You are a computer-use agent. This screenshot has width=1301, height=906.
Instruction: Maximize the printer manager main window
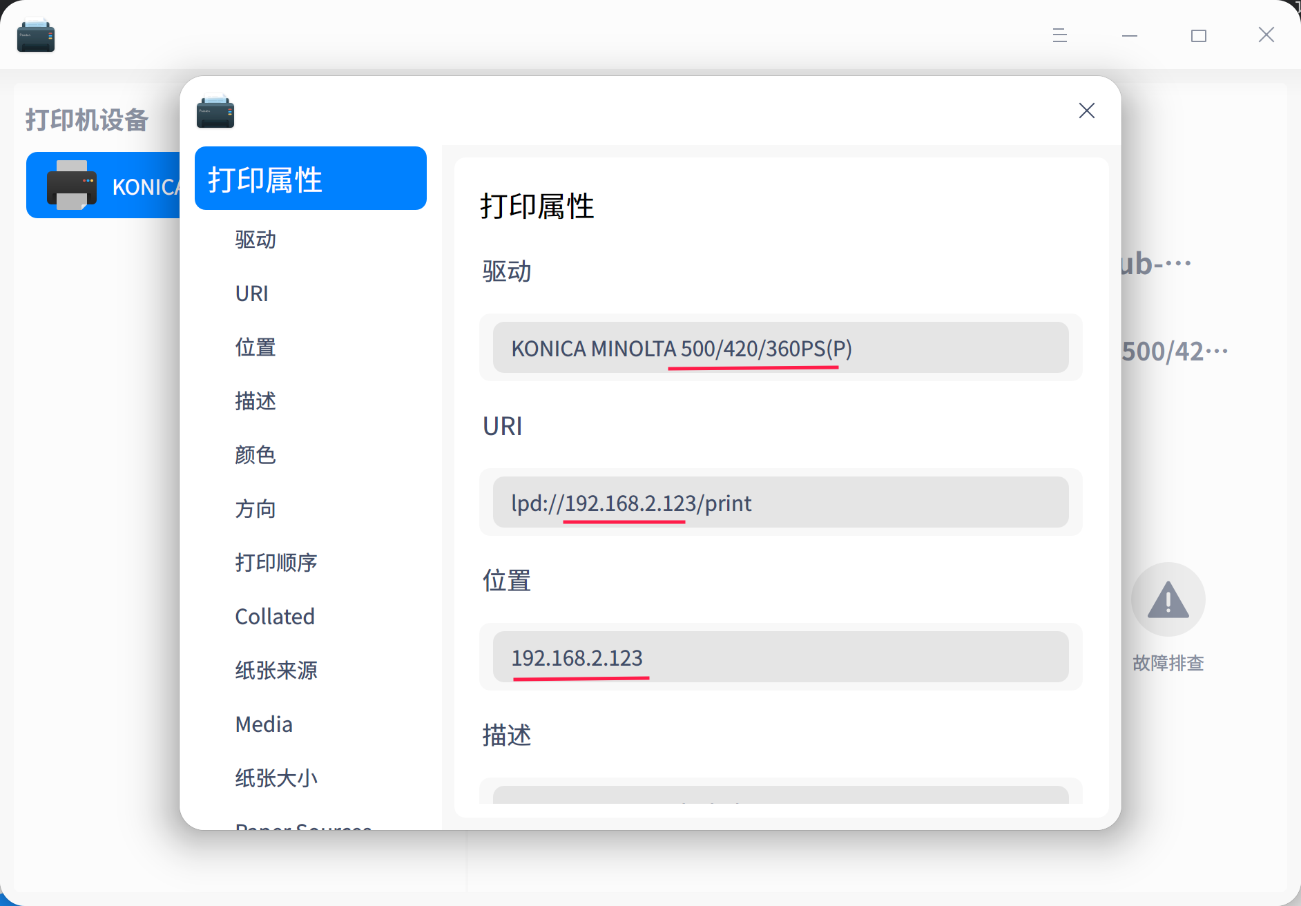coord(1199,35)
